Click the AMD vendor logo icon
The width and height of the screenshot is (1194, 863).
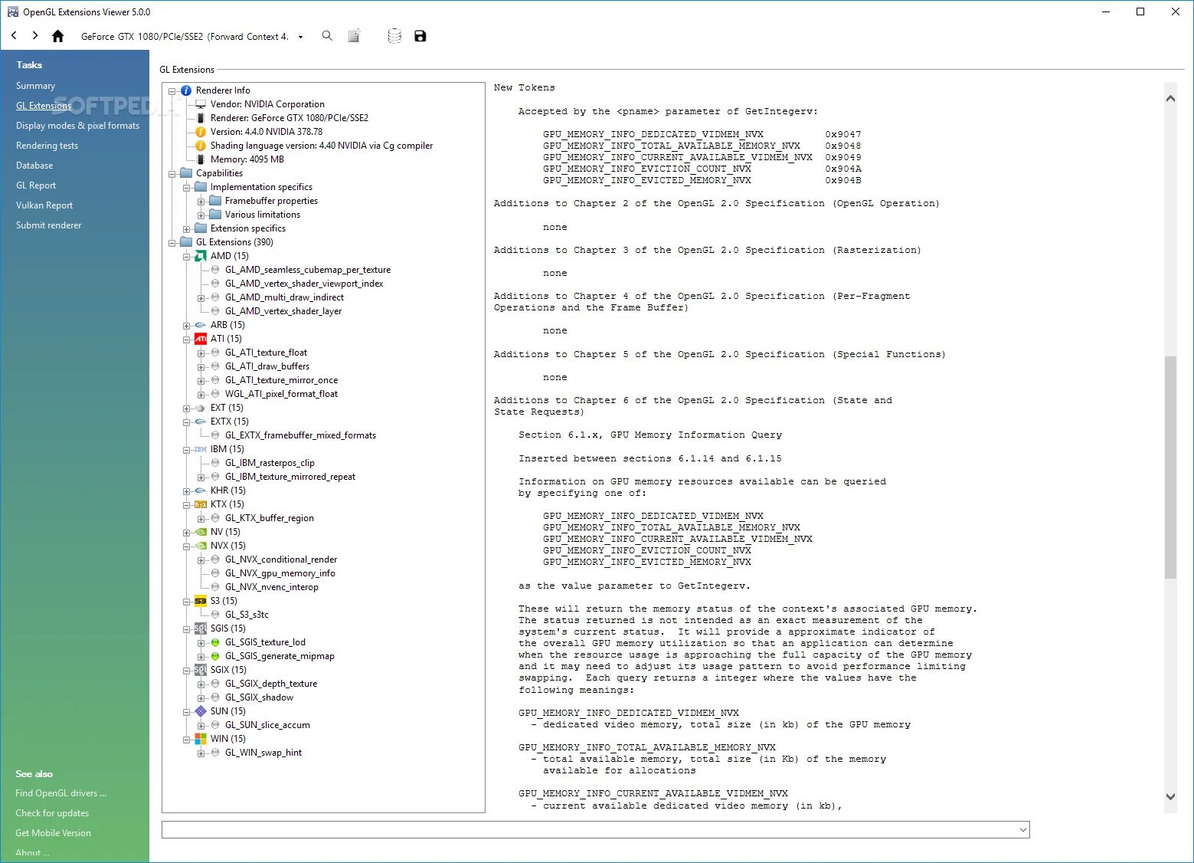(x=201, y=256)
